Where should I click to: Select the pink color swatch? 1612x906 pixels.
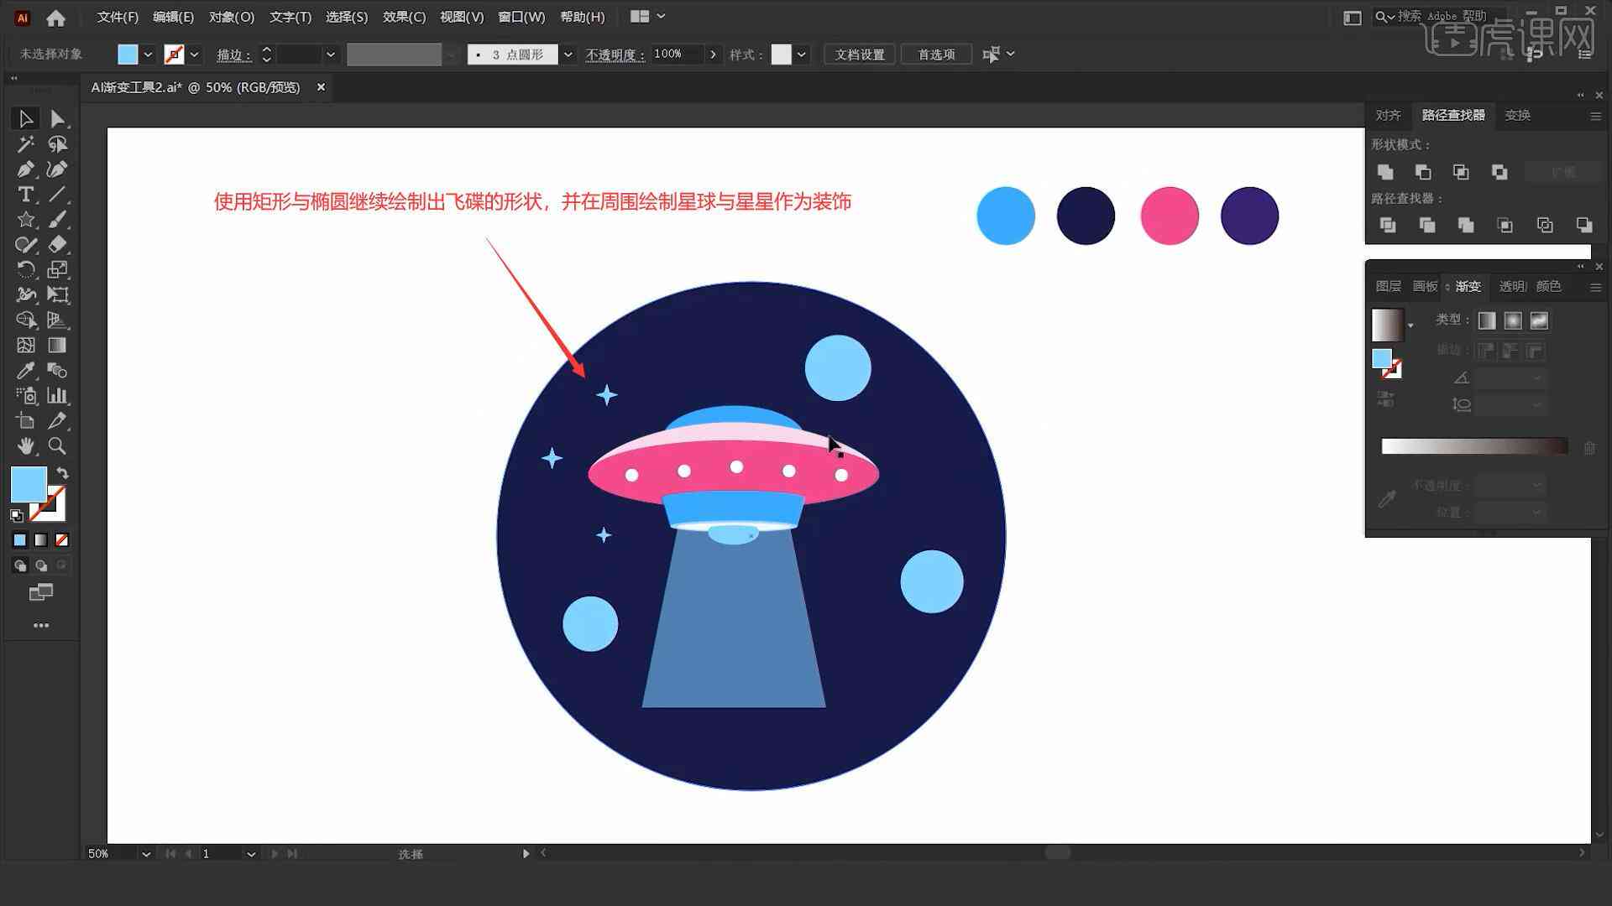tap(1167, 214)
